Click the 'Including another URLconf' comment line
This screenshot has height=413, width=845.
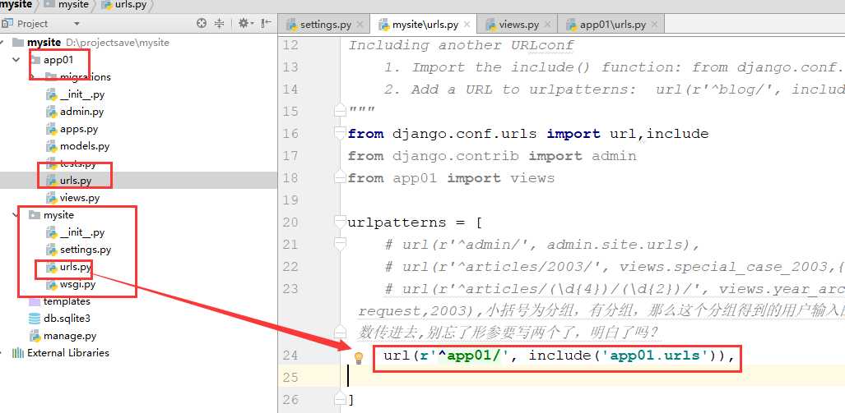(461, 45)
